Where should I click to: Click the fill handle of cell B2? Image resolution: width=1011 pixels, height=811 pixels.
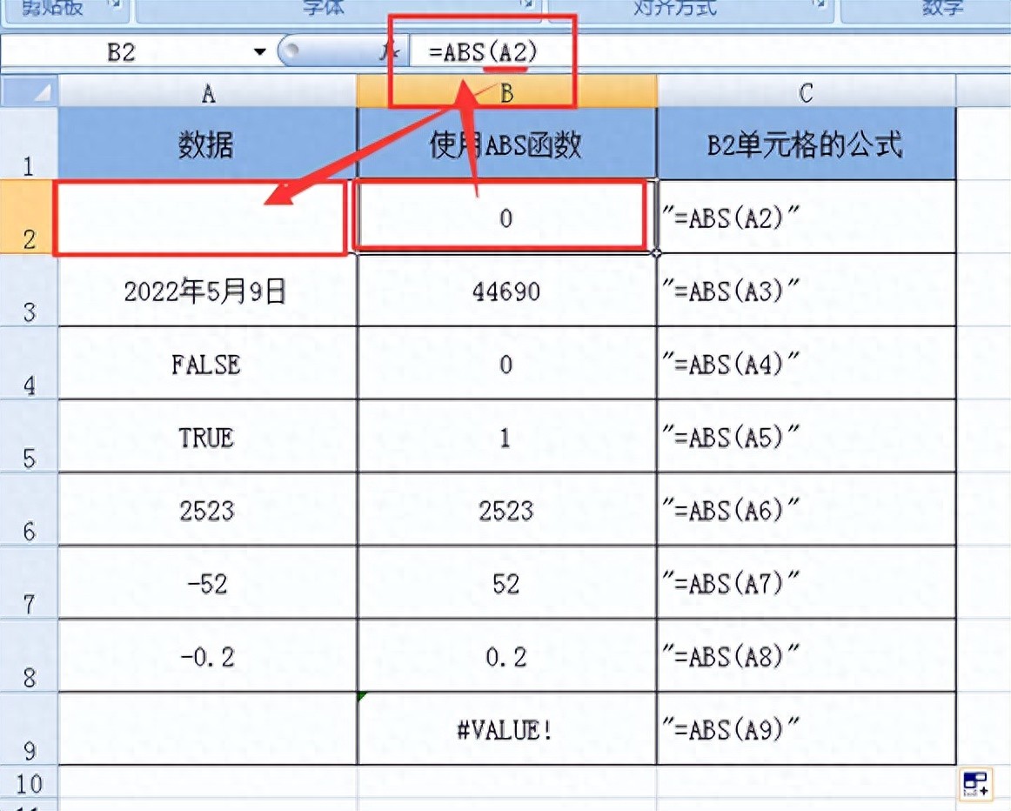click(x=656, y=252)
